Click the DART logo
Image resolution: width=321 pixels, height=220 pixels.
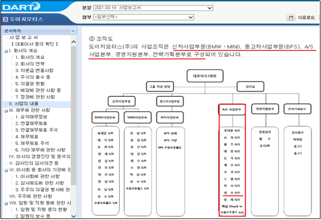(21, 7)
